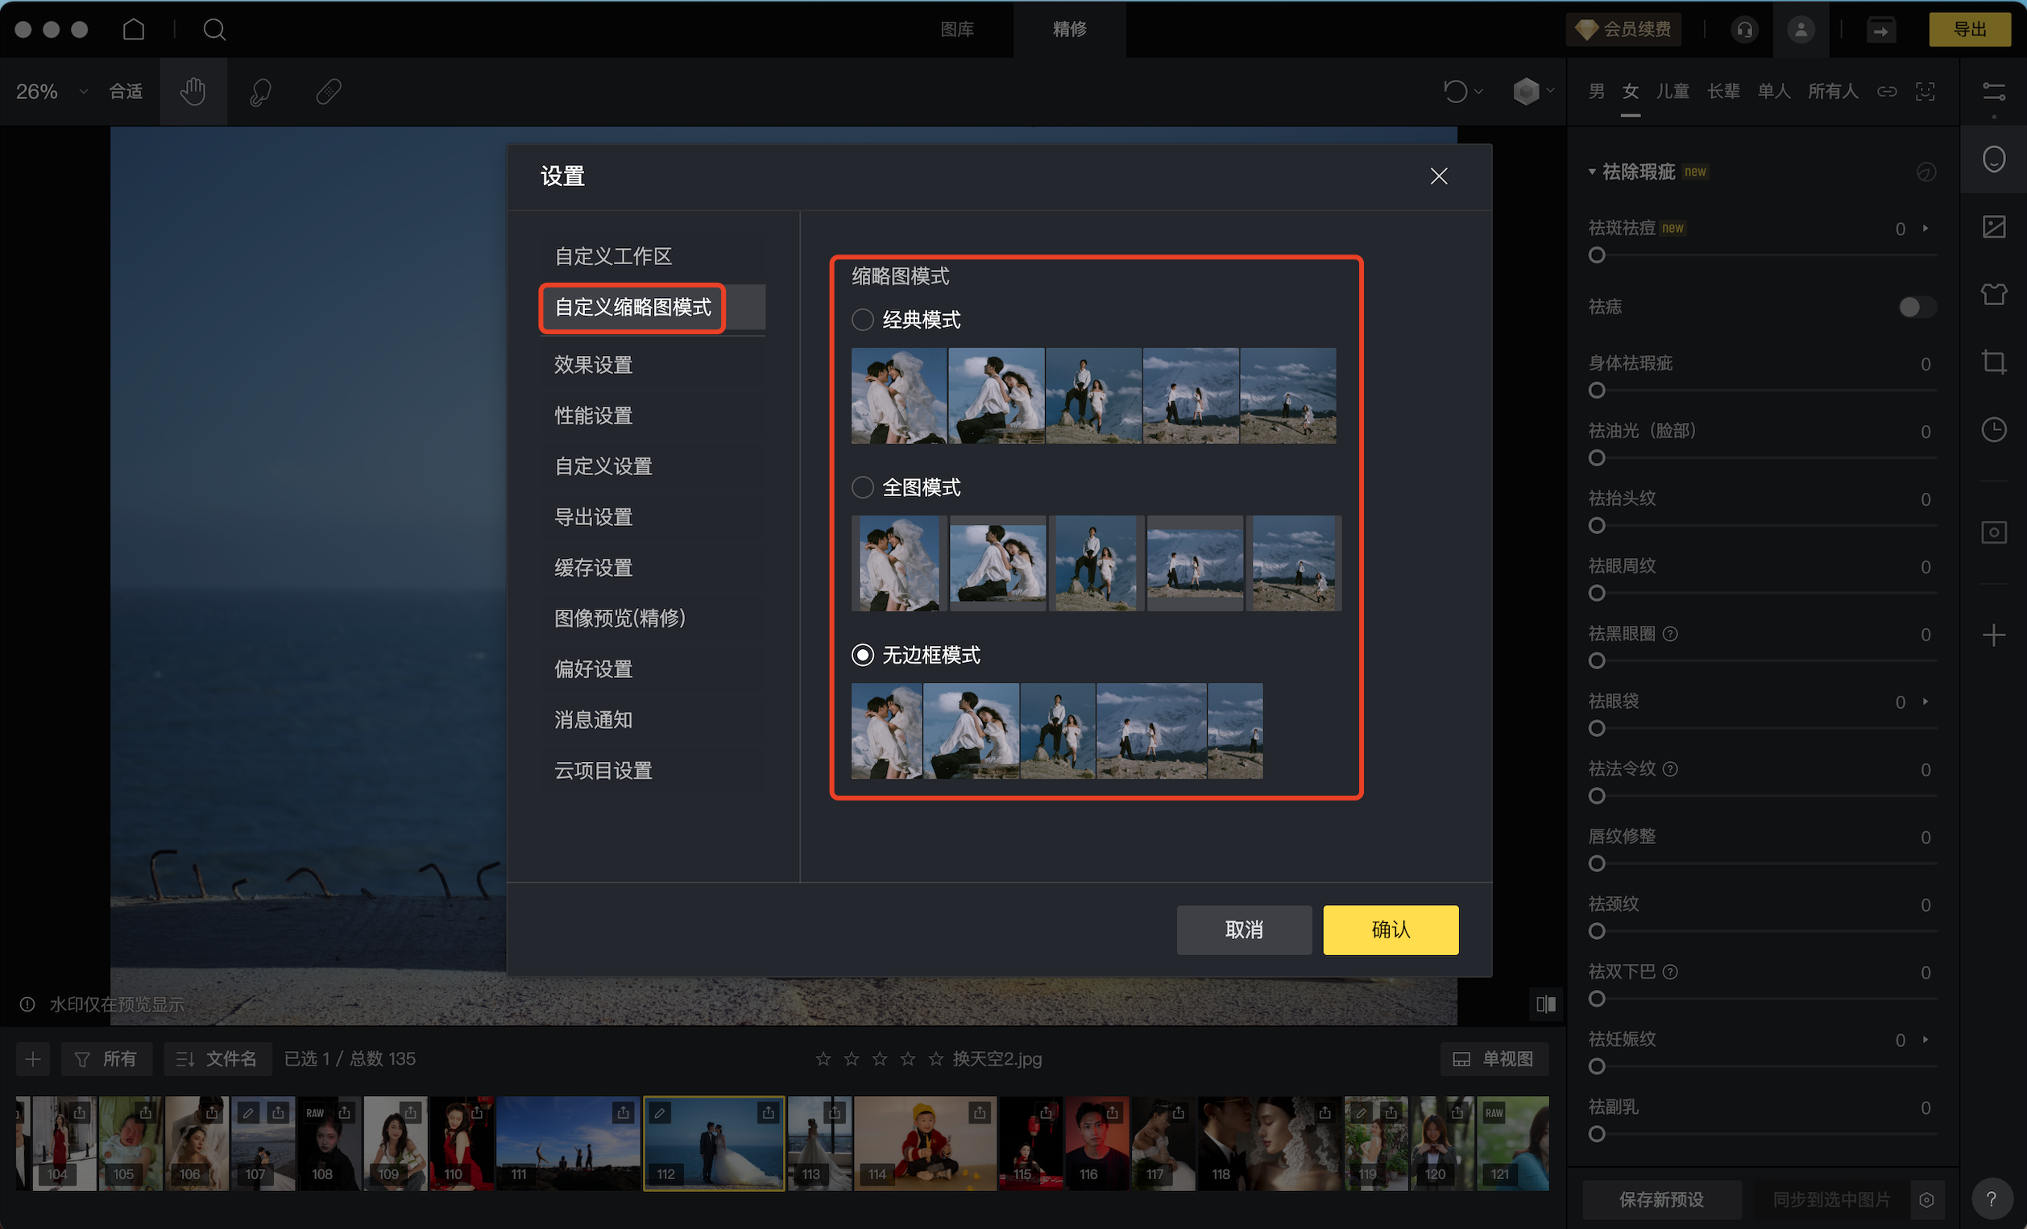
Task: Click the 取消 button
Action: (x=1244, y=929)
